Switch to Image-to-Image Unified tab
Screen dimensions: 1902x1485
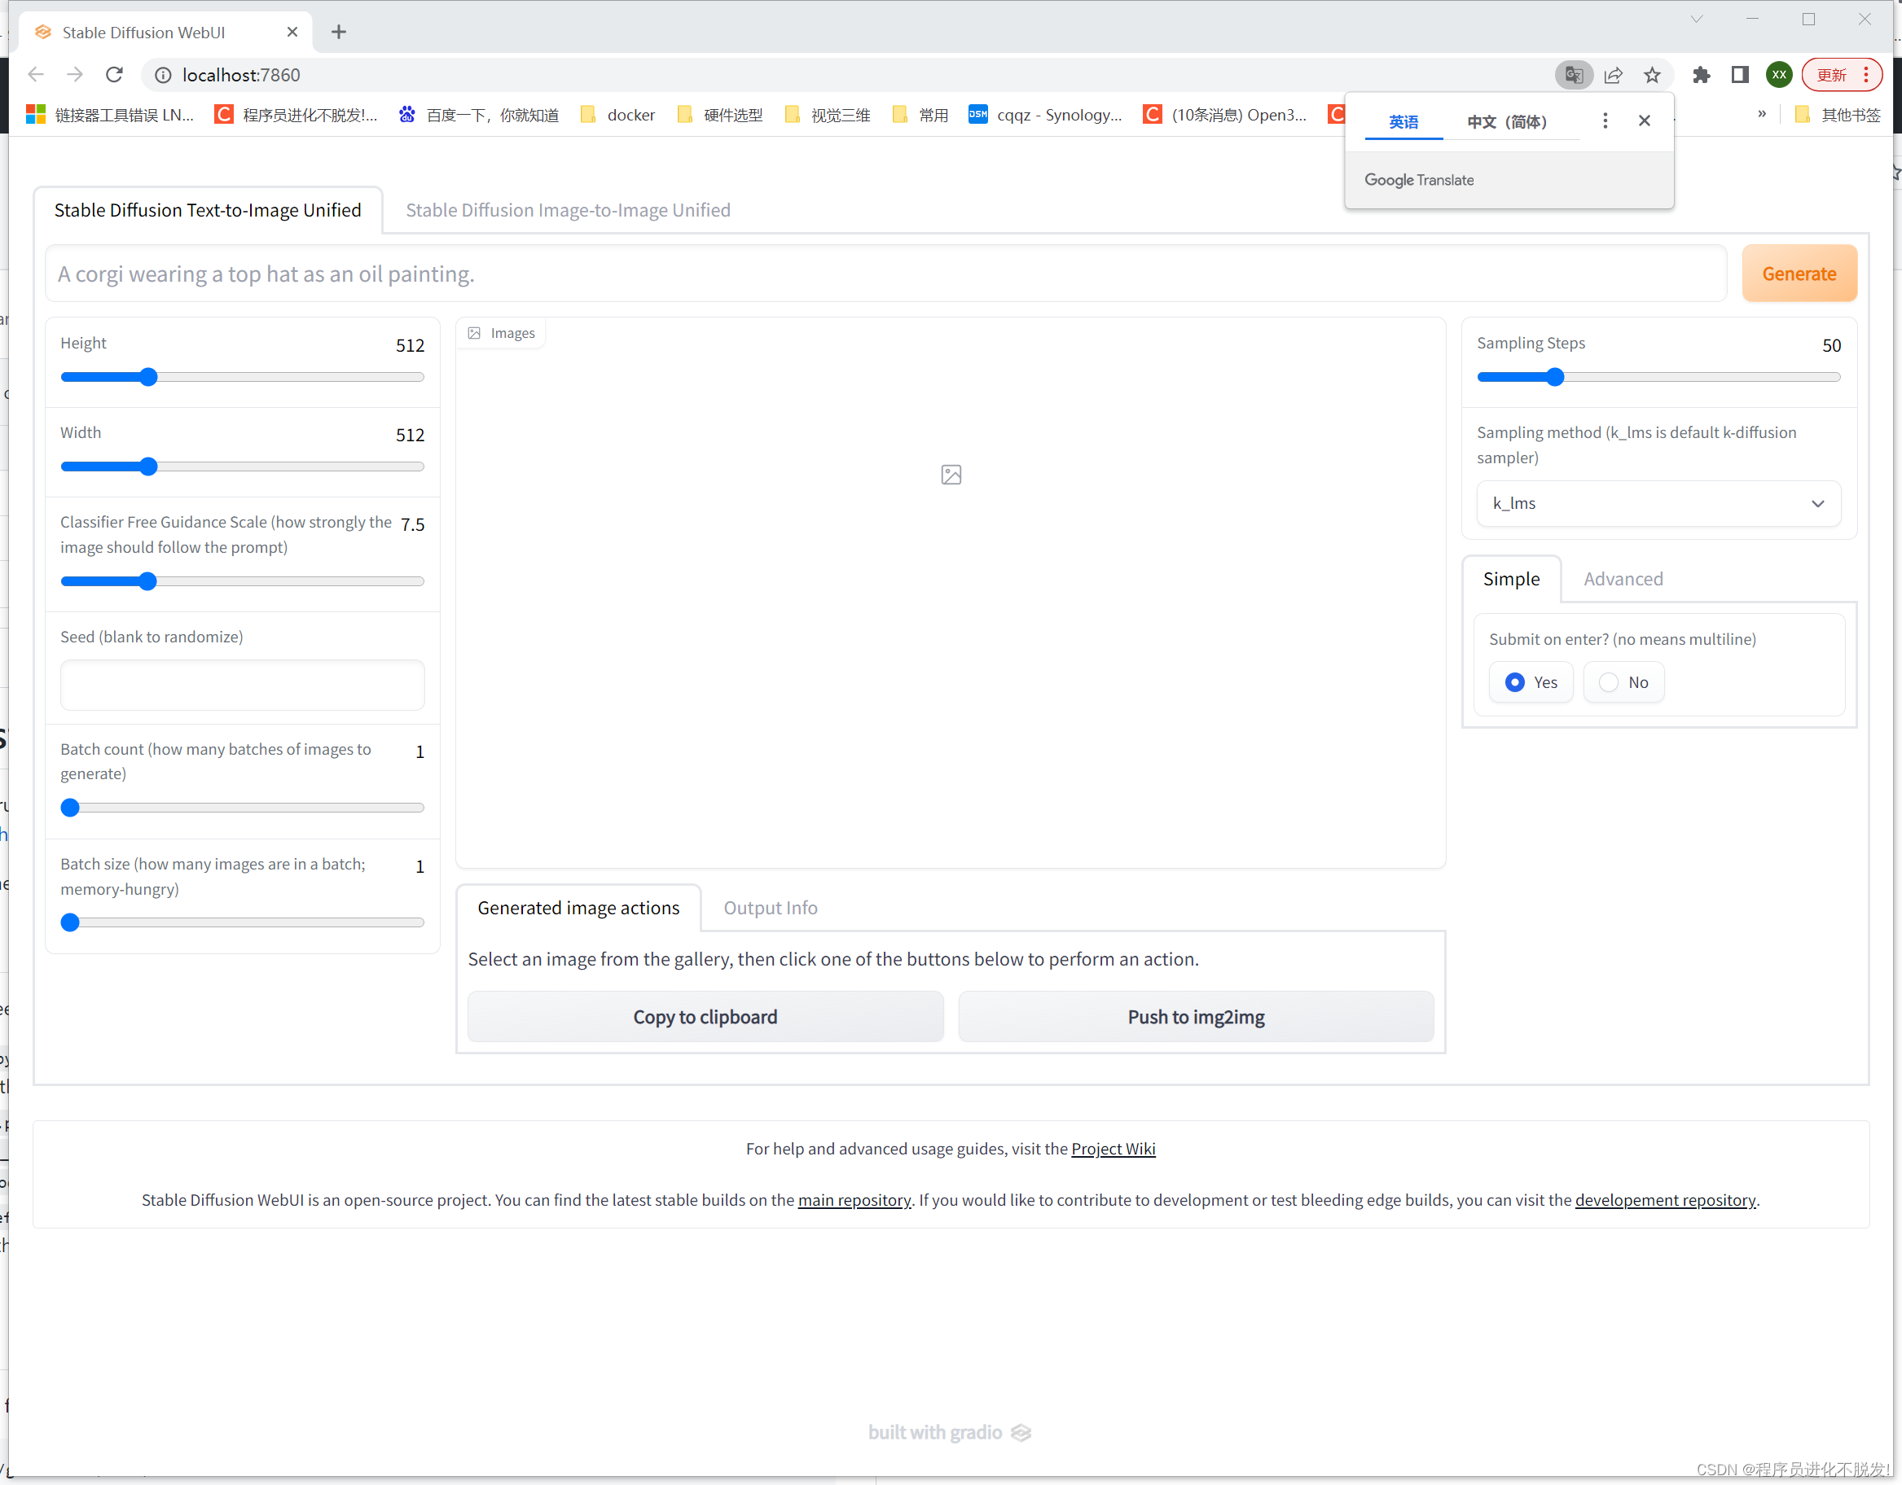point(568,210)
